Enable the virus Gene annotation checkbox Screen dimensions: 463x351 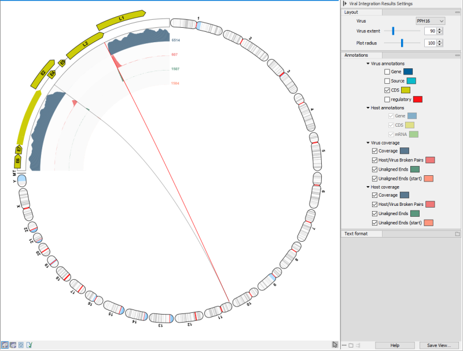(387, 72)
